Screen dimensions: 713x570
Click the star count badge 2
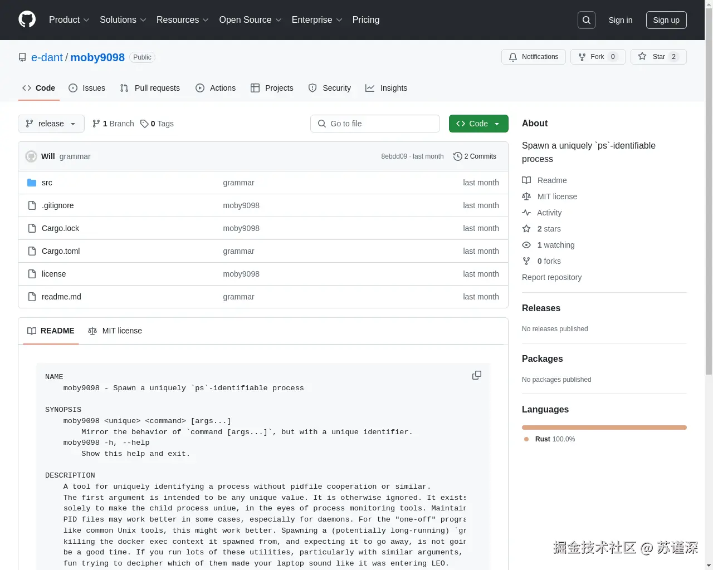point(673,57)
